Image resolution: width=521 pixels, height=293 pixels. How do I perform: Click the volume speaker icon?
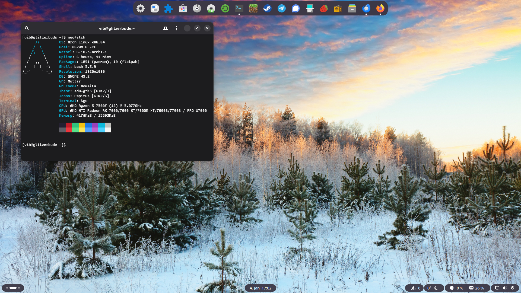[505, 288]
